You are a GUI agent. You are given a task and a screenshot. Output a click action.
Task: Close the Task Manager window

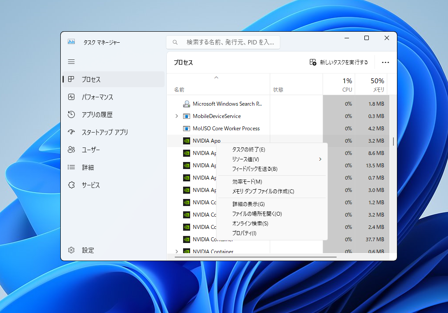pyautogui.click(x=387, y=38)
